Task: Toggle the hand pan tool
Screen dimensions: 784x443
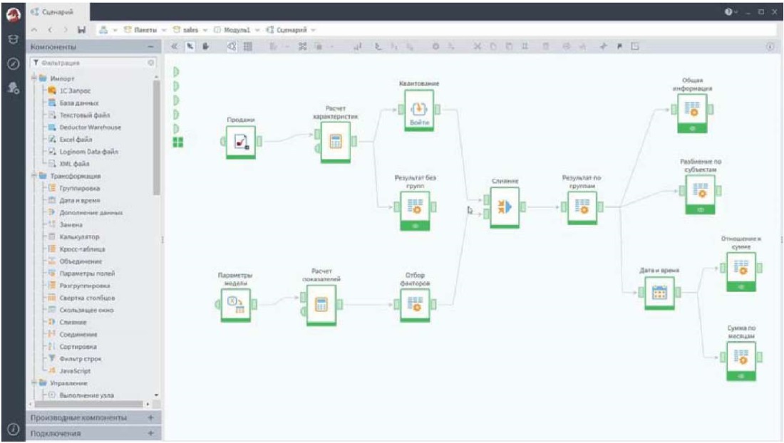Action: pos(205,46)
